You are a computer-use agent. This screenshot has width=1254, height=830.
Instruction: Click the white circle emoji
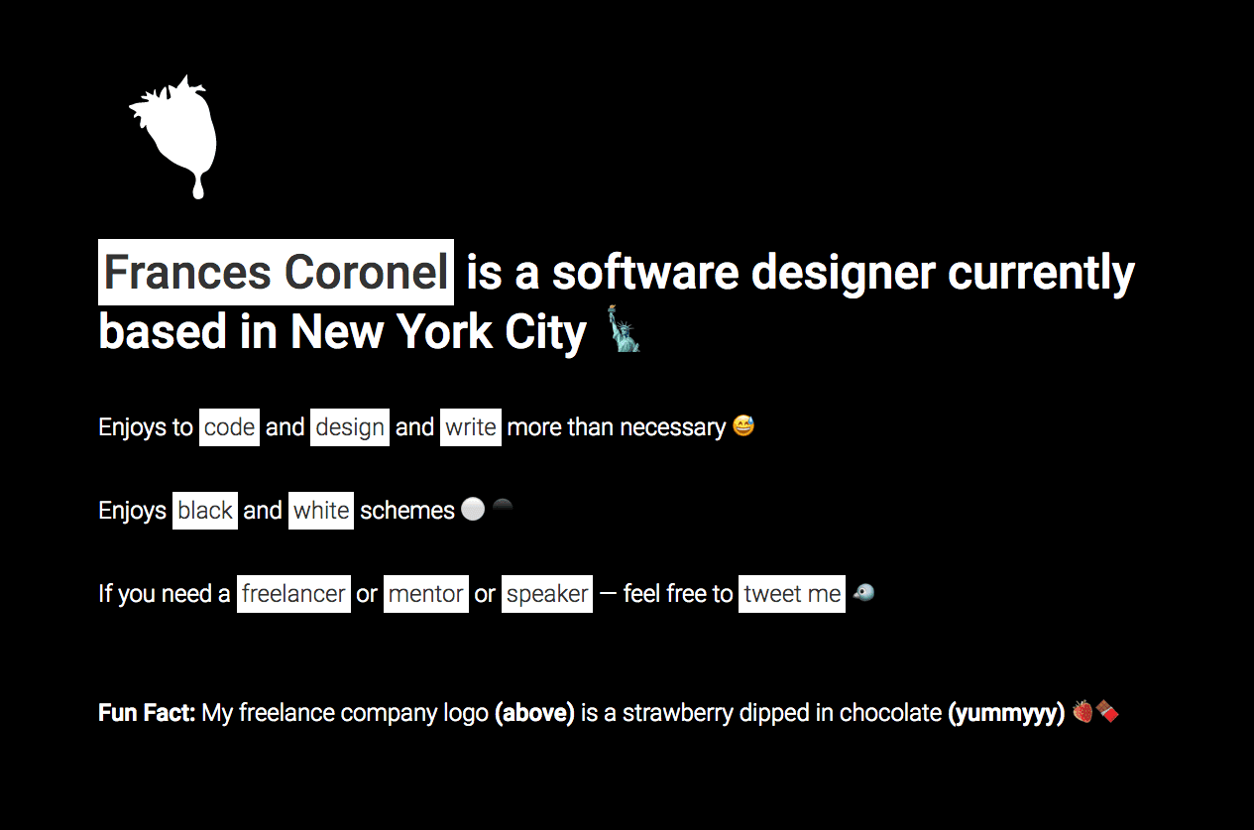[473, 510]
